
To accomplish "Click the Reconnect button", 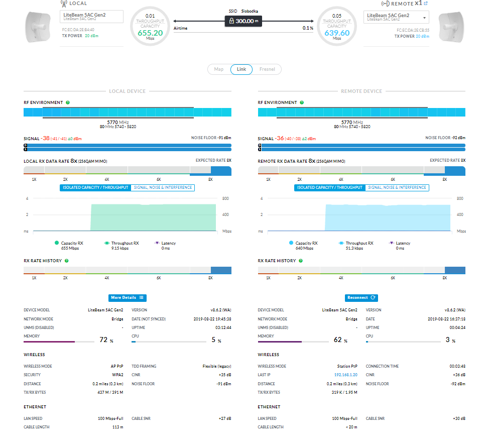I will click(361, 298).
